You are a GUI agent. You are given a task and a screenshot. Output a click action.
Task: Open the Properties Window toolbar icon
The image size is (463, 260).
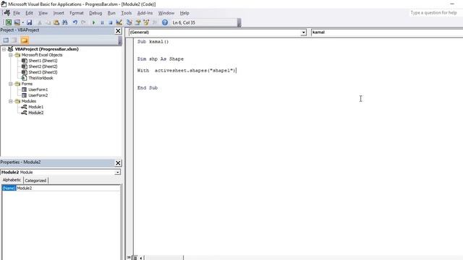[x=137, y=22]
